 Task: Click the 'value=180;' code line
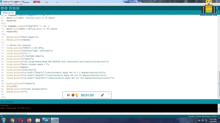[x=12, y=31]
